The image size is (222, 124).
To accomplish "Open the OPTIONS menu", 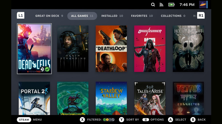I will [157, 120].
